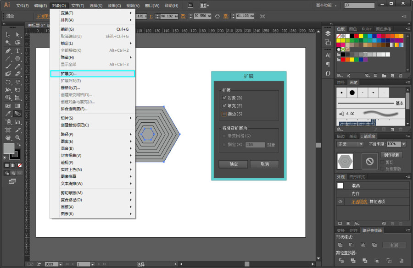Select the Paintbrush tool
The width and height of the screenshot is (413, 268).
(8, 66)
